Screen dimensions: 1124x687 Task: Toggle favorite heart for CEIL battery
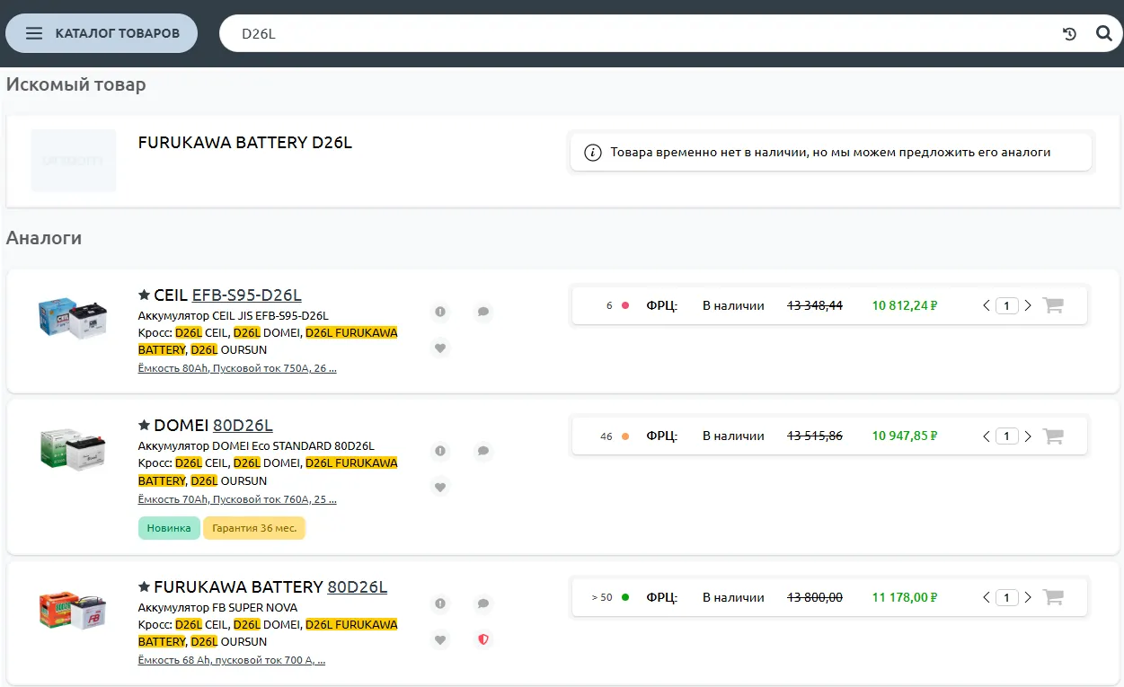coord(440,348)
